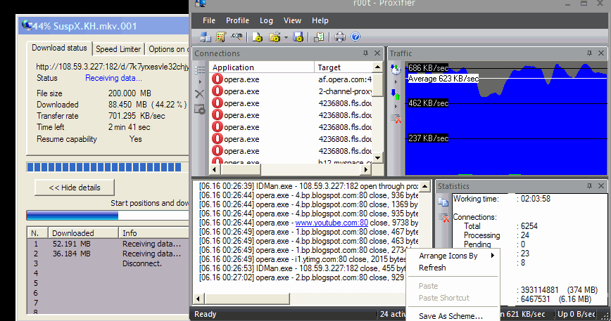
Task: Click the download URL http://108.59.3.227:182 text
Action: click(x=113, y=67)
